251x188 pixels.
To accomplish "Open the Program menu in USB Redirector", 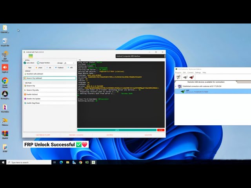I will point(178,72).
